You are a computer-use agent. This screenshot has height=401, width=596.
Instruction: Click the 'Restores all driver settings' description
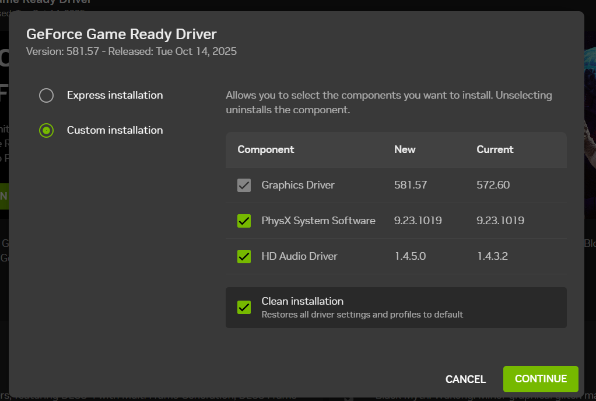[x=362, y=315]
